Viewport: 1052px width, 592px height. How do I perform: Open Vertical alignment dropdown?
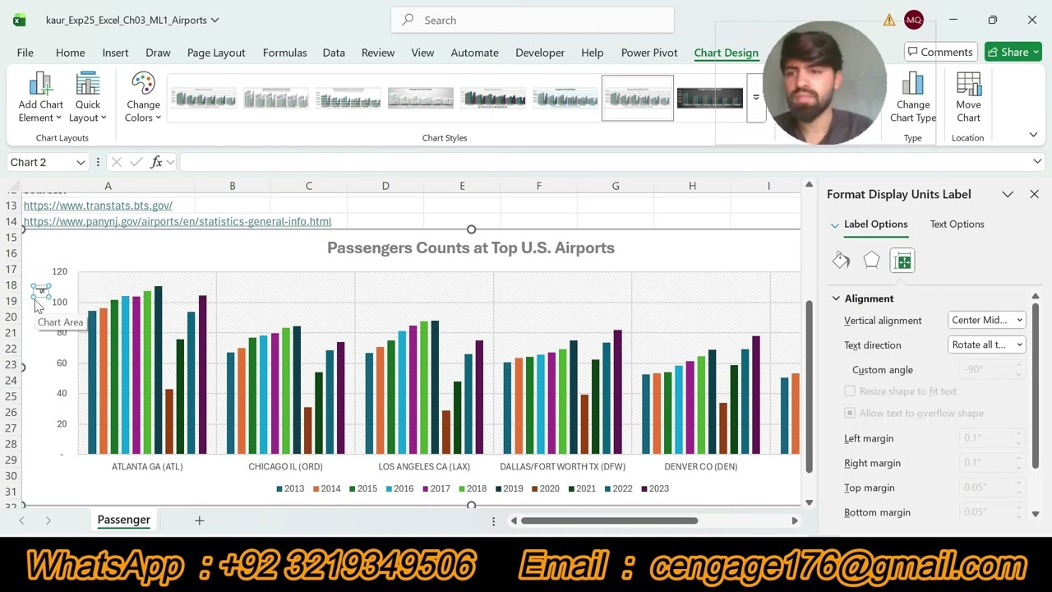986,321
